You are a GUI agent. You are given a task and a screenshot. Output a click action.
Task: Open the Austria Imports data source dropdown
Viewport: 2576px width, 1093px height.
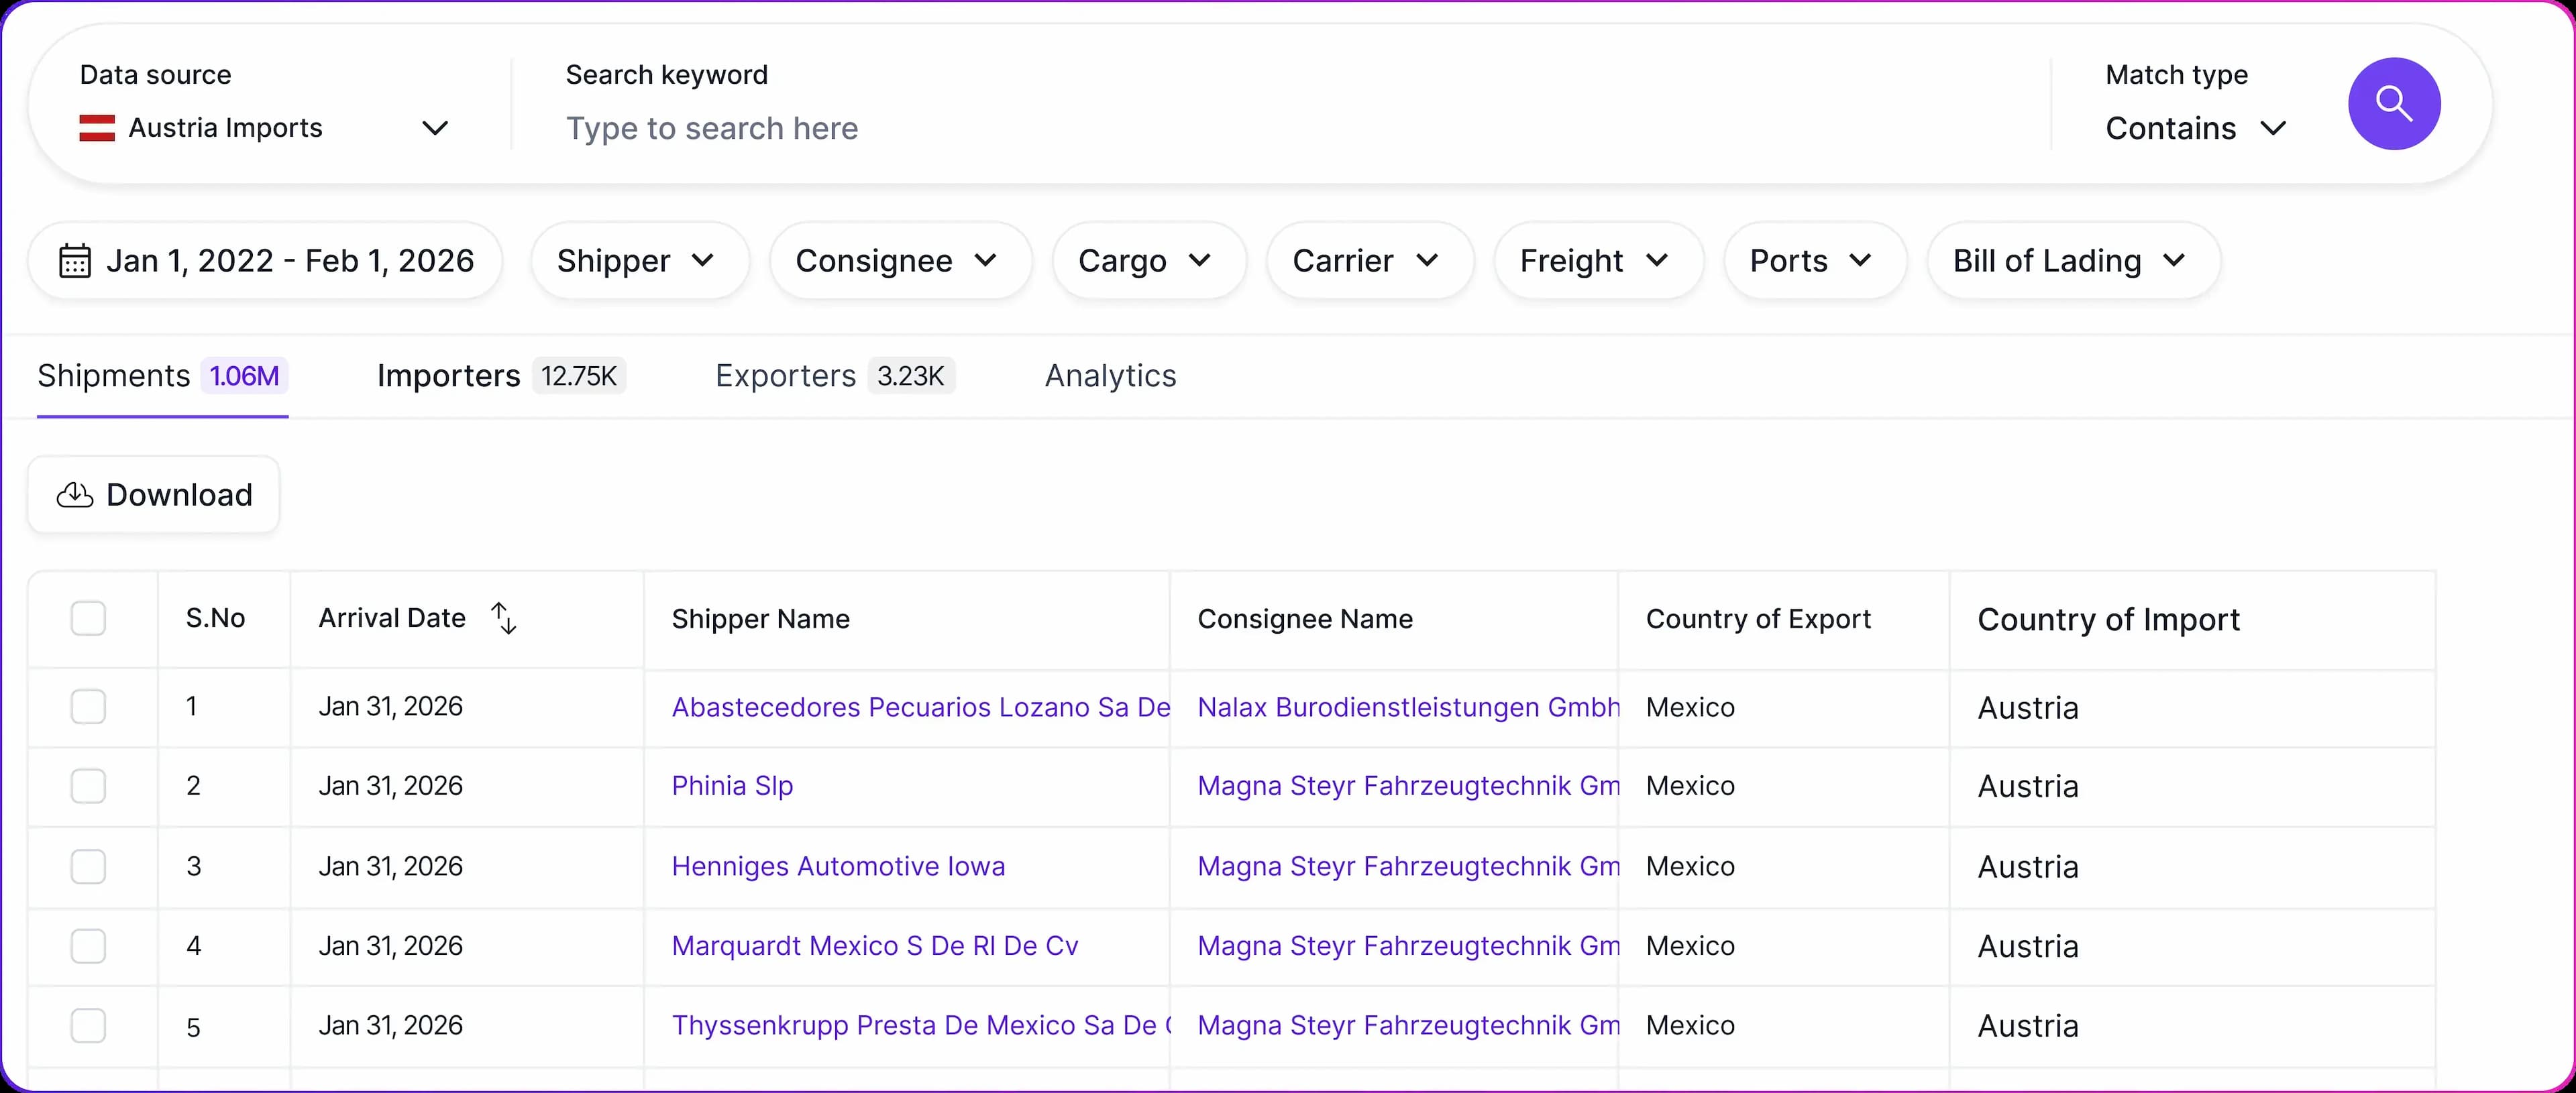[x=265, y=128]
